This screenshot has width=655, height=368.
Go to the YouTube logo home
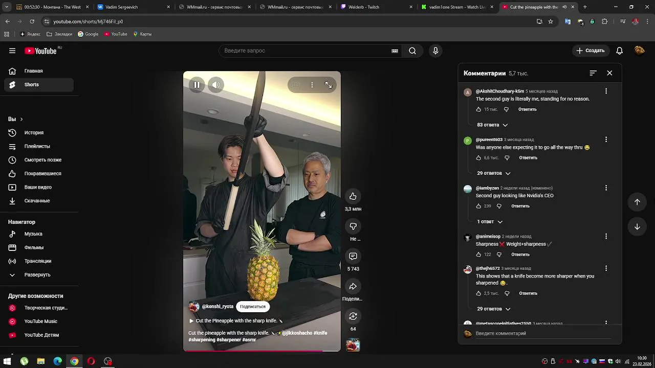pyautogui.click(x=40, y=51)
